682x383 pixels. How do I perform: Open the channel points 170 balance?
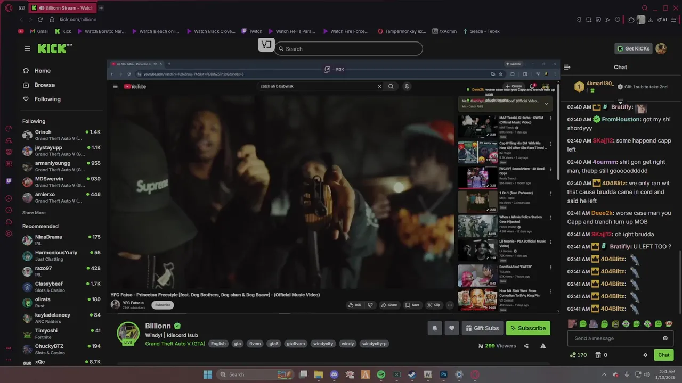pyautogui.click(x=578, y=355)
